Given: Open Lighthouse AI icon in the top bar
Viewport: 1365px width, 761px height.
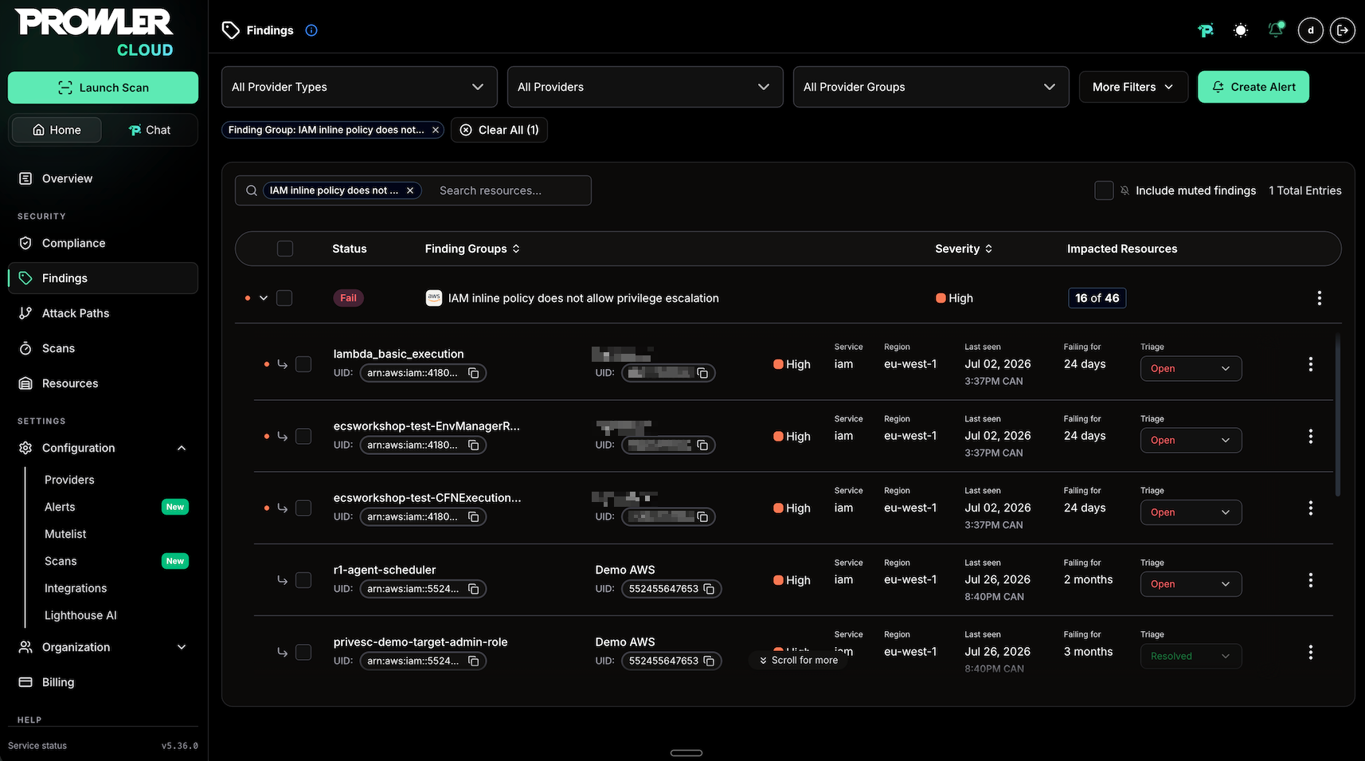Looking at the screenshot, I should (1206, 30).
